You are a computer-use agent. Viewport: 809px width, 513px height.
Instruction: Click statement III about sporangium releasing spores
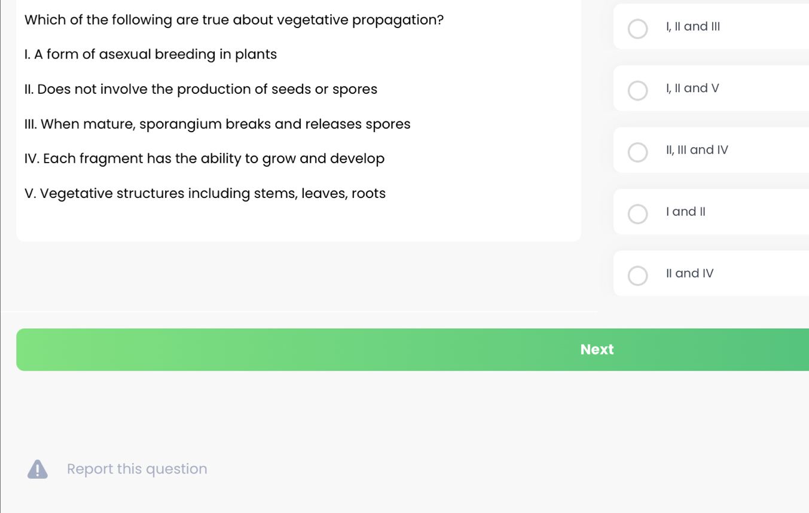(x=218, y=124)
